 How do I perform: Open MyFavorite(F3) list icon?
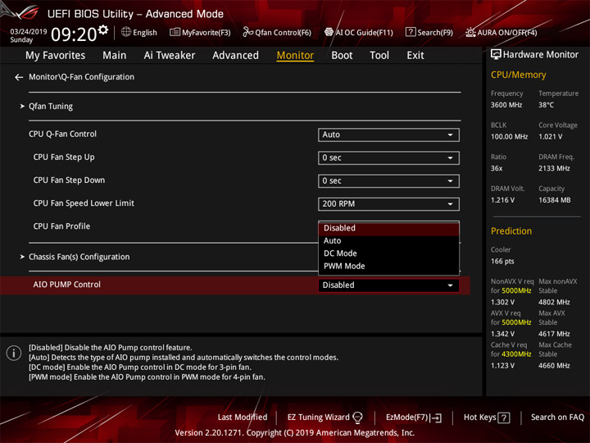[x=175, y=32]
